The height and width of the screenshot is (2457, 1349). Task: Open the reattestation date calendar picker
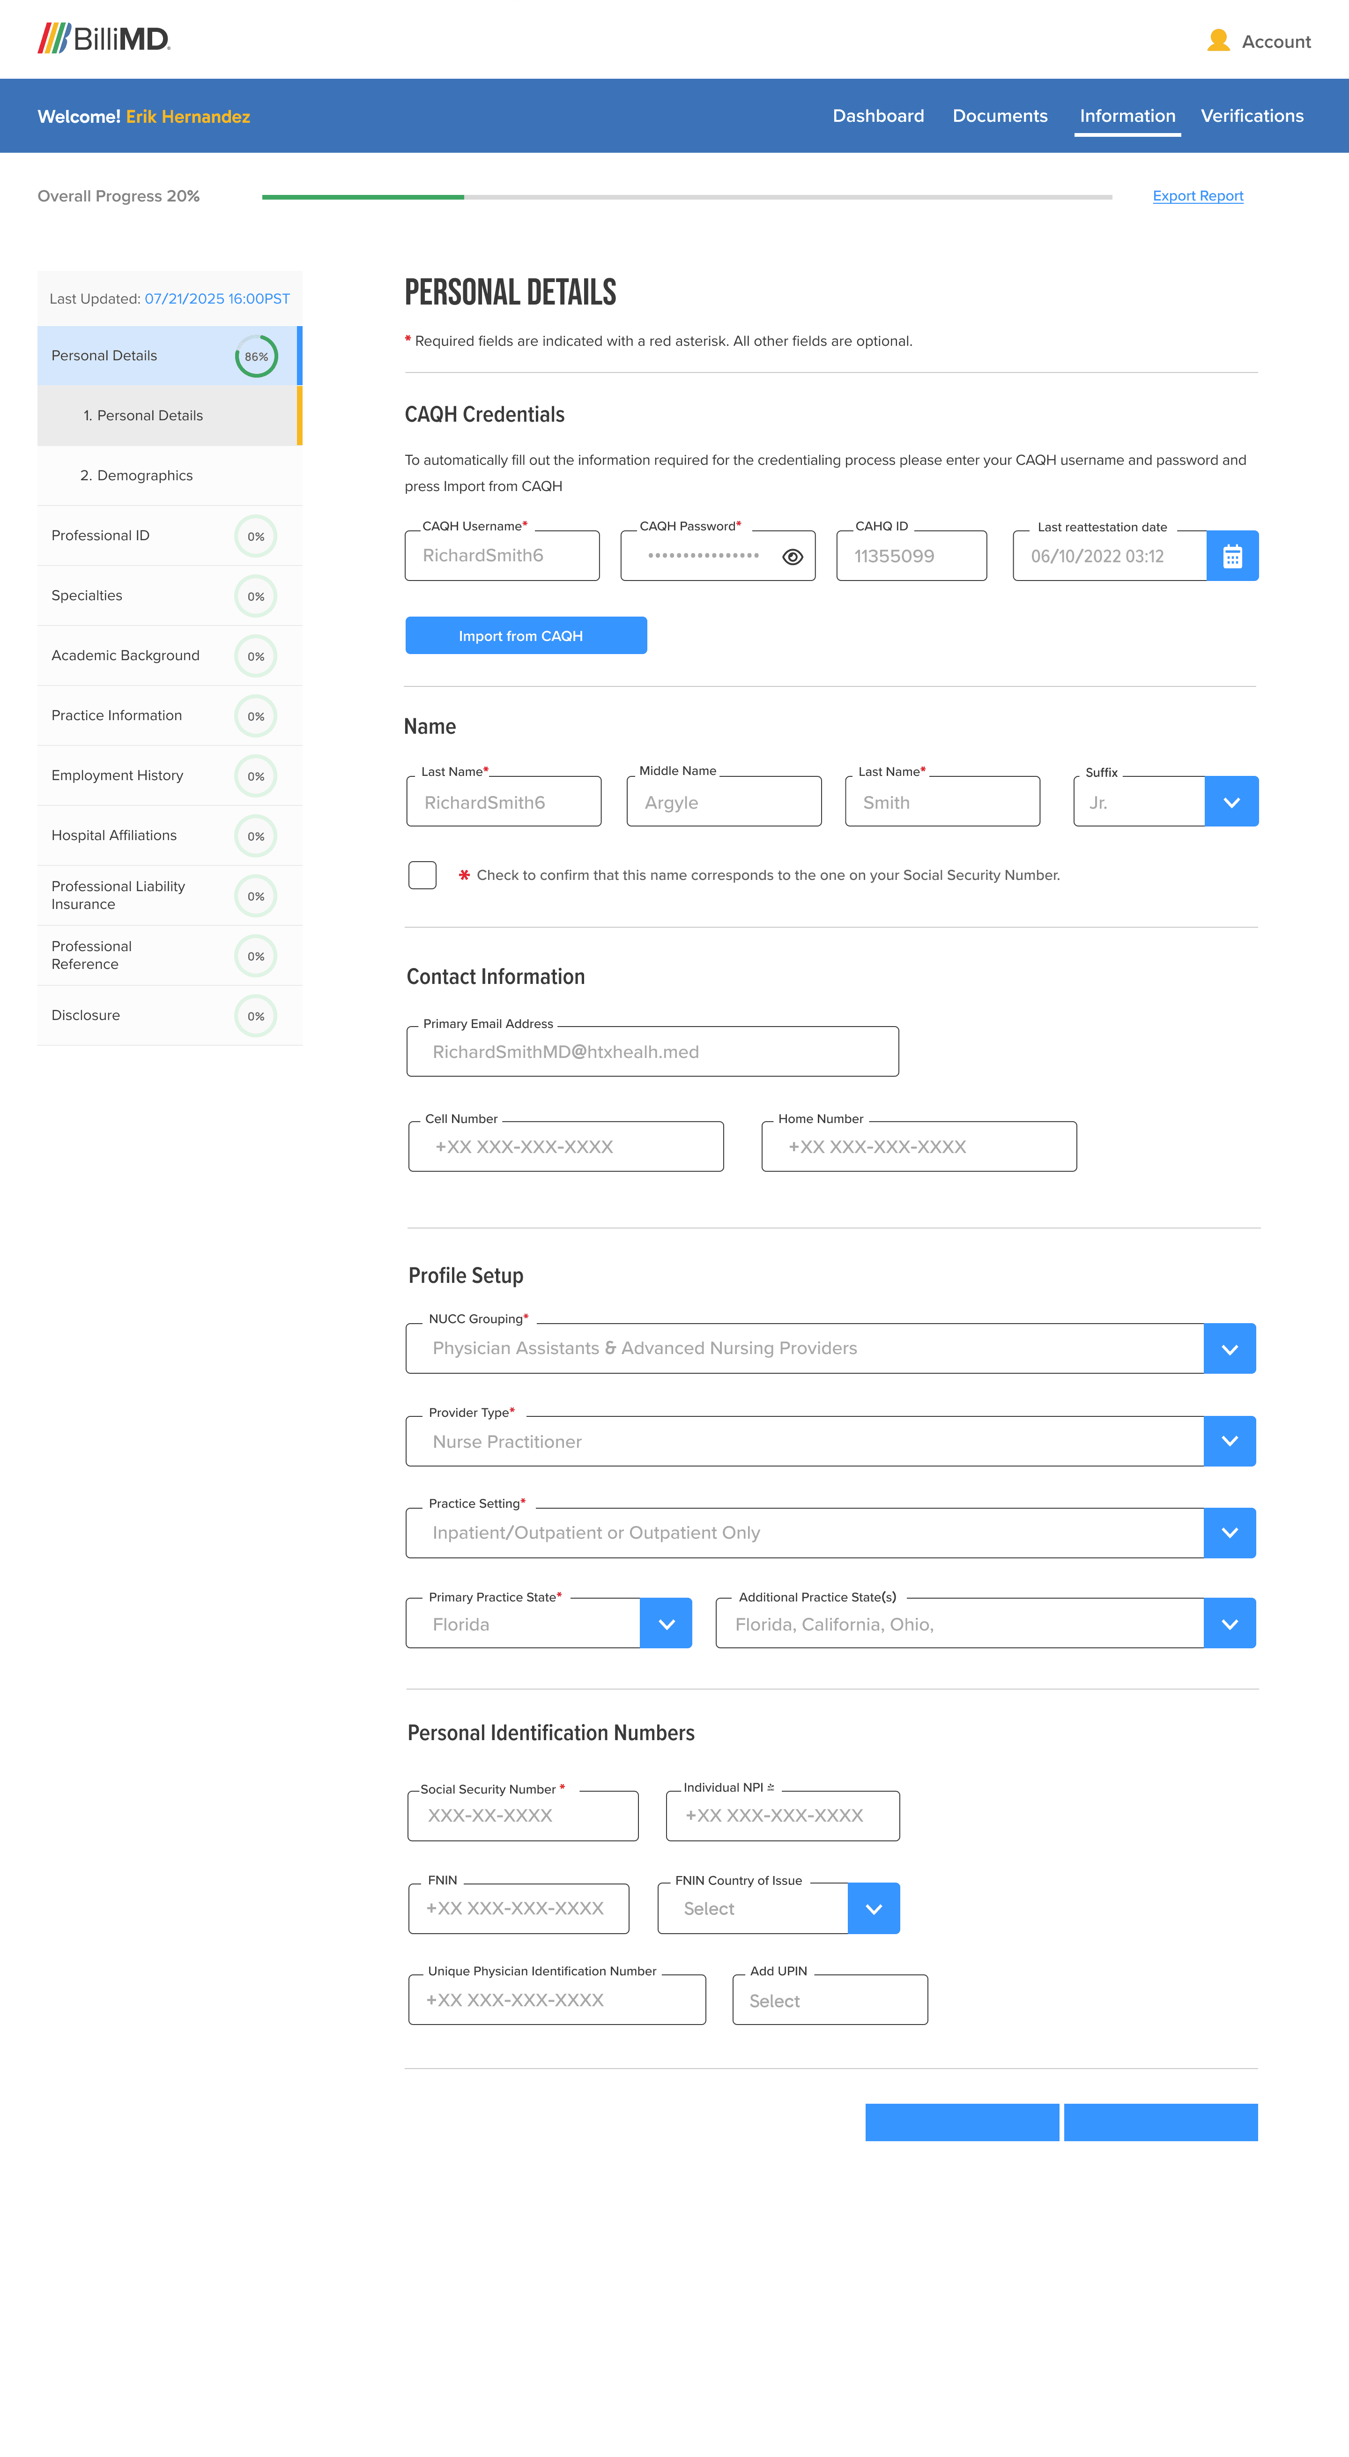1232,556
